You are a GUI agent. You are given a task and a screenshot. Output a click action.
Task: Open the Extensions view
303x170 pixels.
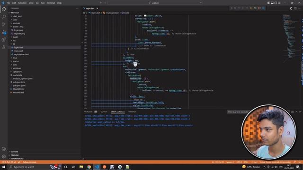coord(4,40)
